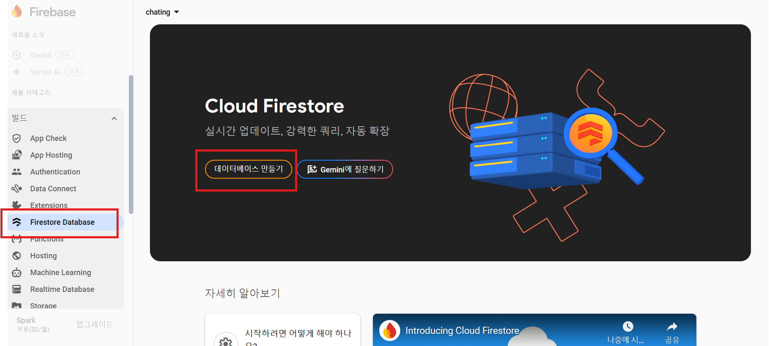The image size is (769, 346).
Task: Click the sidebar vertical scrollbar
Action: click(x=131, y=145)
